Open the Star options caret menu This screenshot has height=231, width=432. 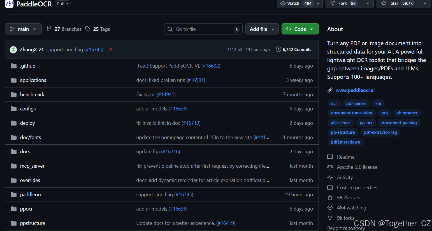pos(425,3)
